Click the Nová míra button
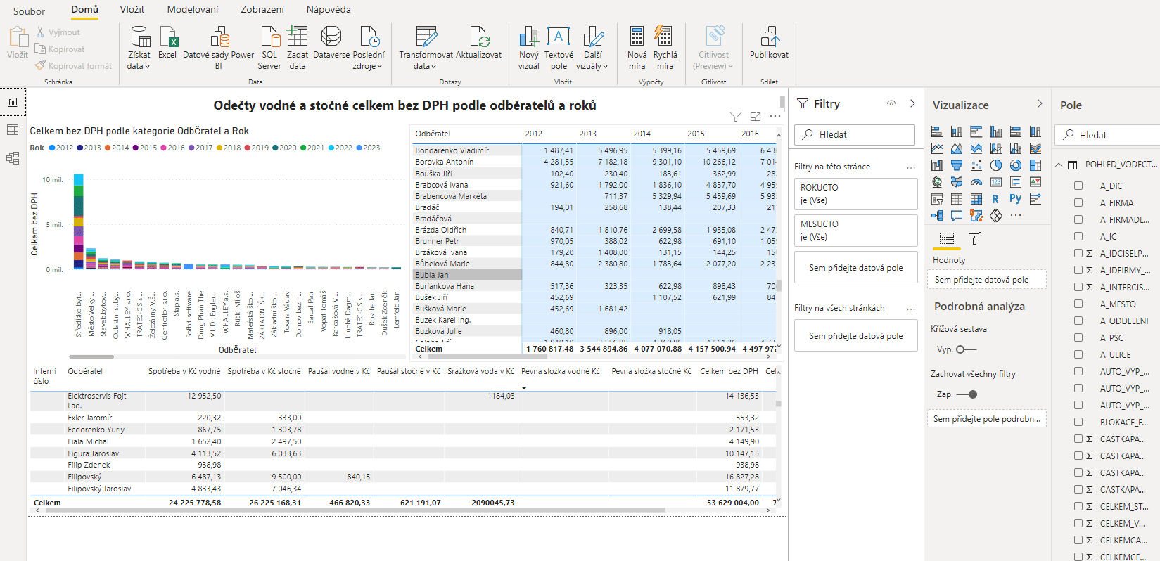The height and width of the screenshot is (561, 1160). coord(637,48)
